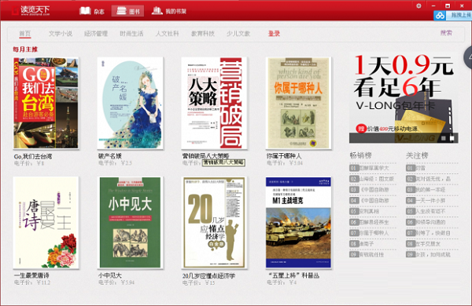
Task: Open the 你属于哪种人 book cover
Action: (298, 103)
